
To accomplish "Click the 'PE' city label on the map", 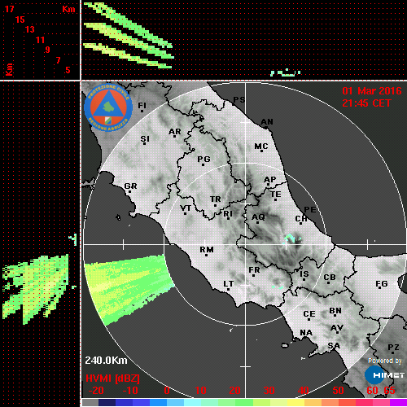I will (x=310, y=210).
